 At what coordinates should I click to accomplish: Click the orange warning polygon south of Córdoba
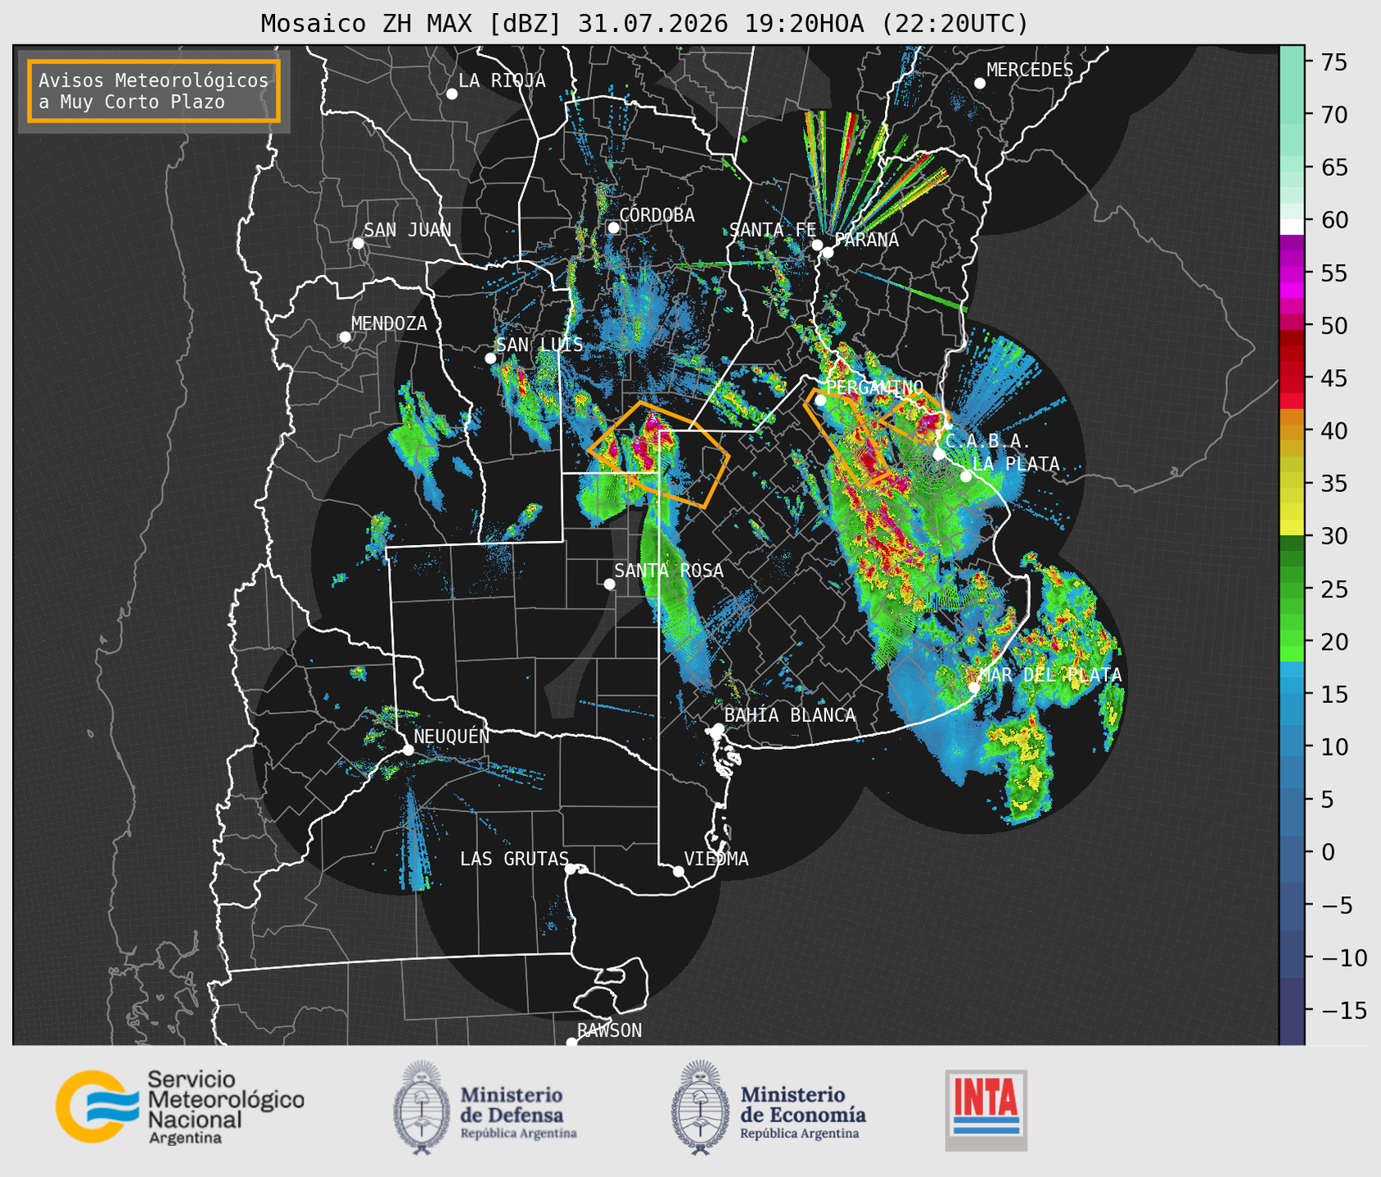659,454
